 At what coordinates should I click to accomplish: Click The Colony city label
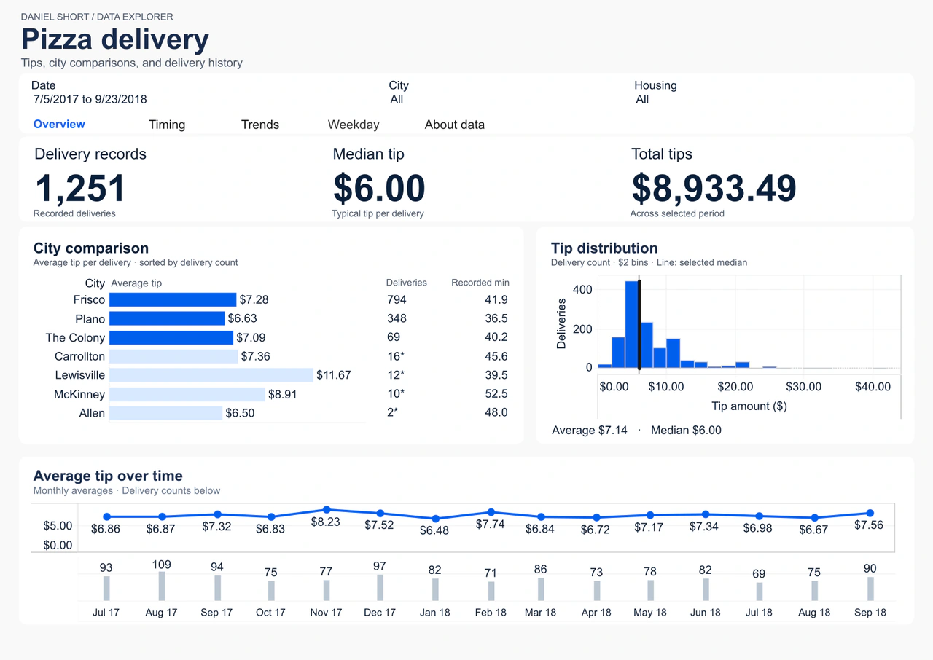coord(75,337)
